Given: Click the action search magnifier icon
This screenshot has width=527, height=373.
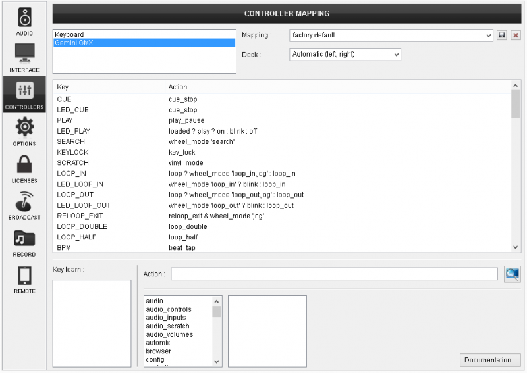Looking at the screenshot, I should (512, 274).
